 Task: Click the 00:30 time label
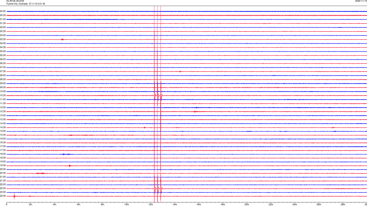[x=3, y=15]
